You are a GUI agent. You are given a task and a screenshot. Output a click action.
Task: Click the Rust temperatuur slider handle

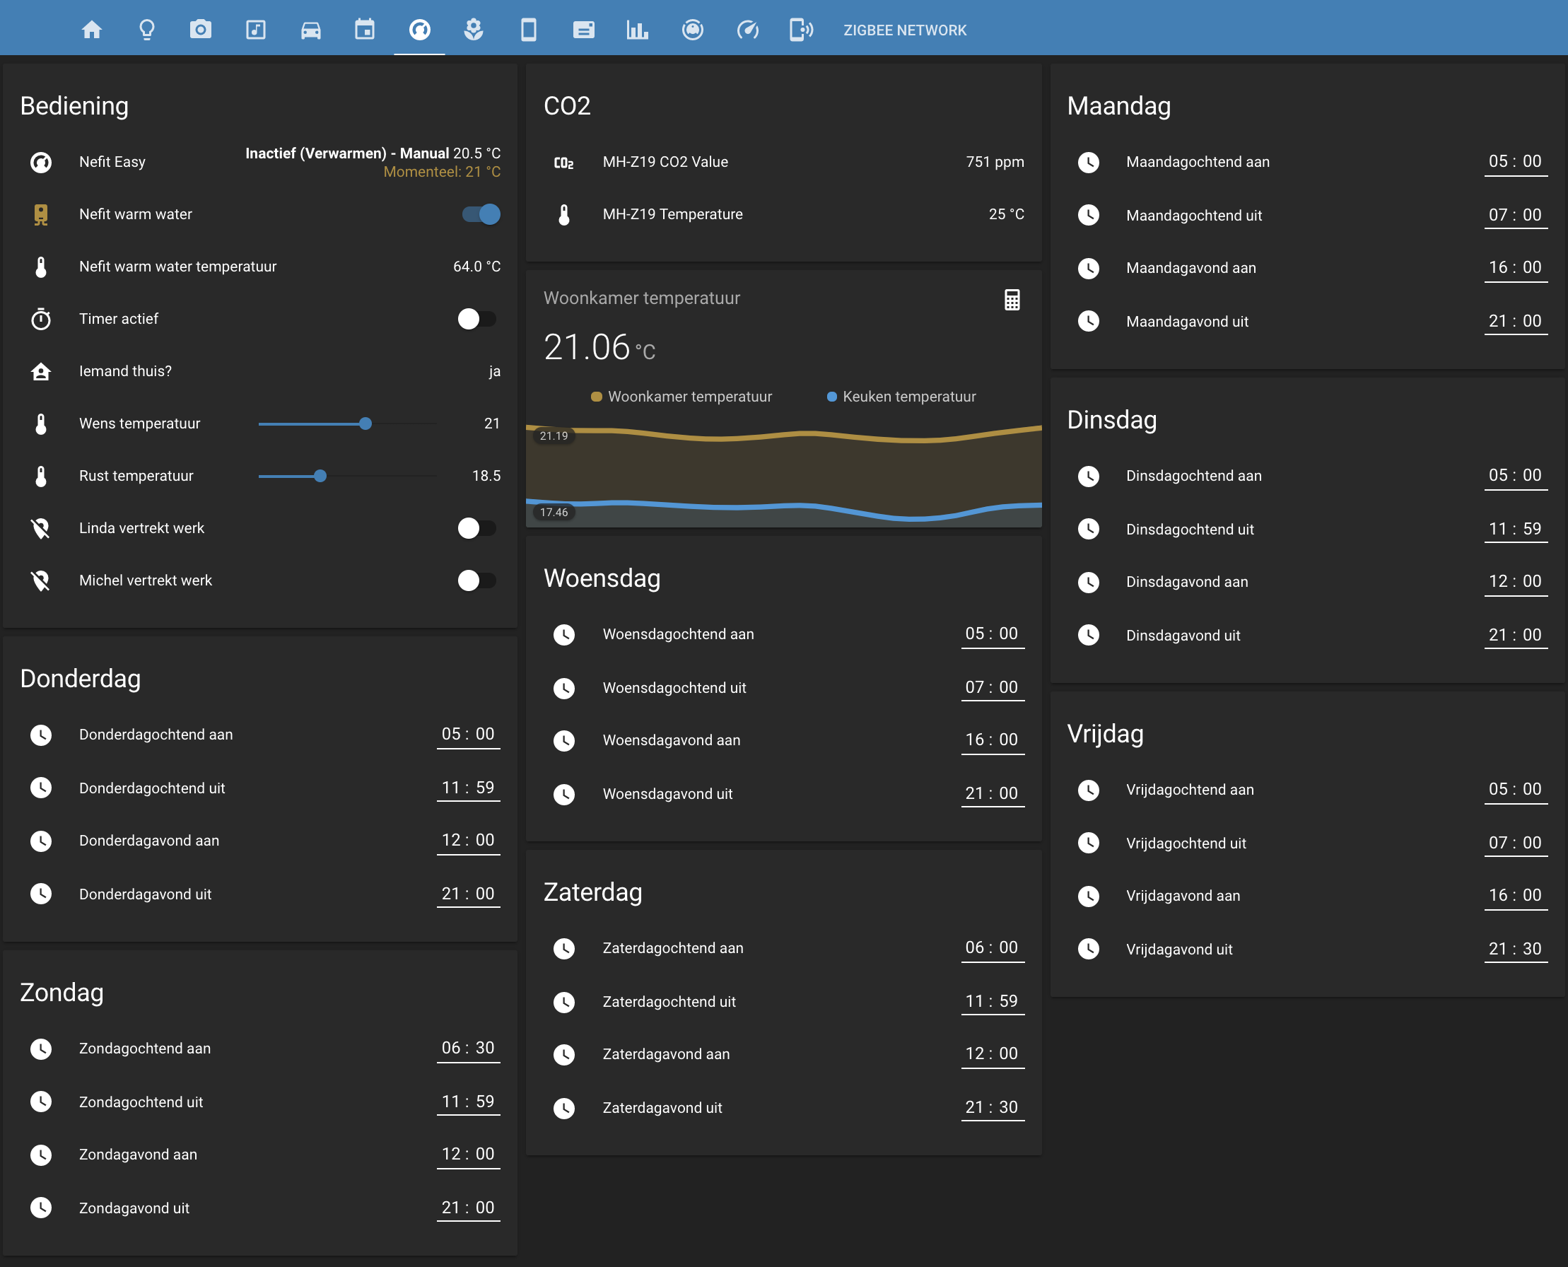[x=320, y=476]
